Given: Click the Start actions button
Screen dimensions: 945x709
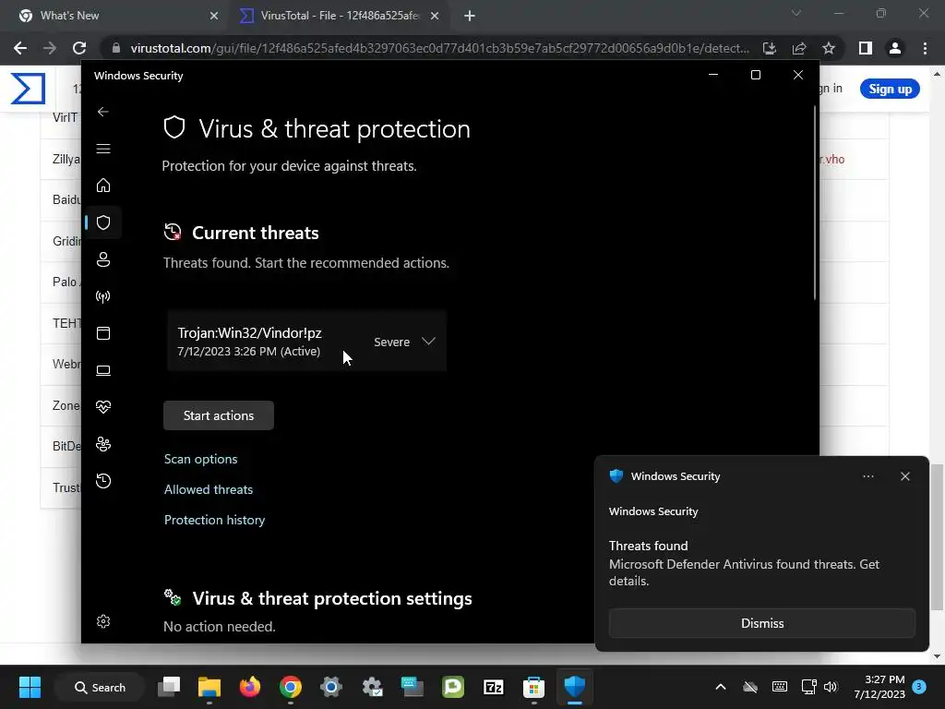Looking at the screenshot, I should 218,415.
